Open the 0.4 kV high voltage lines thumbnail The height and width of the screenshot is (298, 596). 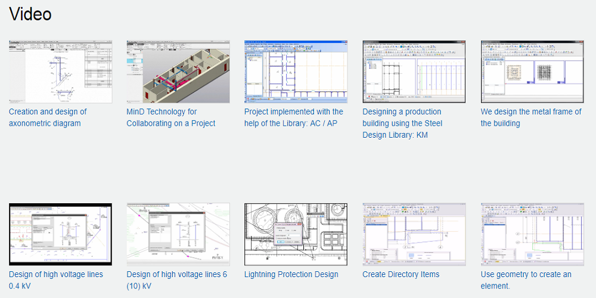coord(60,234)
